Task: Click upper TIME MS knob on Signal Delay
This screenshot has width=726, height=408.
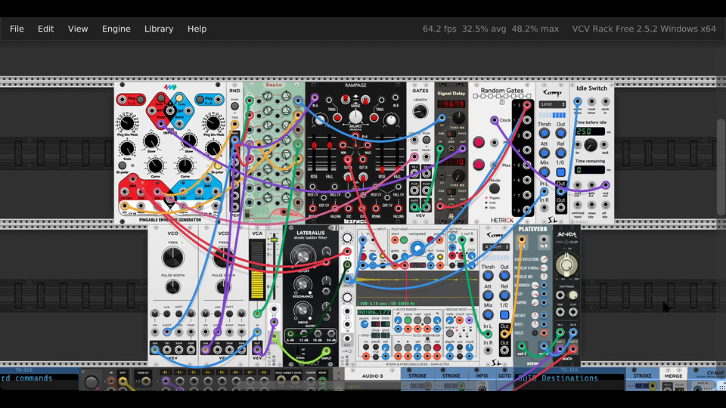Action: pyautogui.click(x=458, y=117)
